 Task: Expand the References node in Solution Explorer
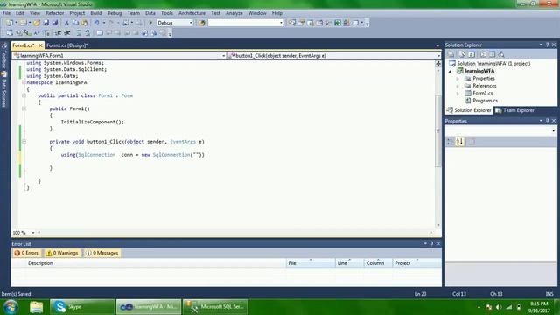coord(458,86)
